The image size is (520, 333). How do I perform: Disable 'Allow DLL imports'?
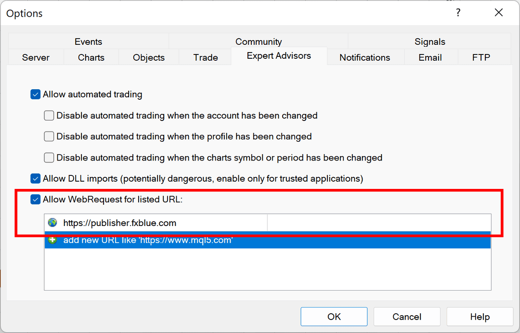[35, 178]
